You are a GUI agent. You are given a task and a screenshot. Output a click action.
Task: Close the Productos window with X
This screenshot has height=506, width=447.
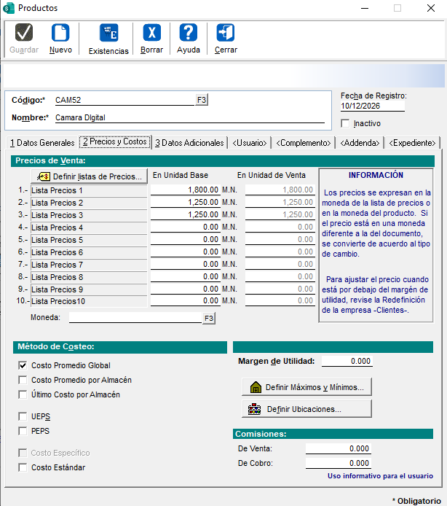431,8
